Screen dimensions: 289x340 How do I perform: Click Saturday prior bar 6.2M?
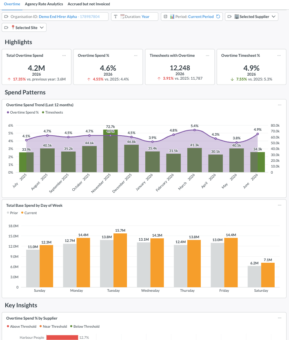pyautogui.click(x=254, y=277)
